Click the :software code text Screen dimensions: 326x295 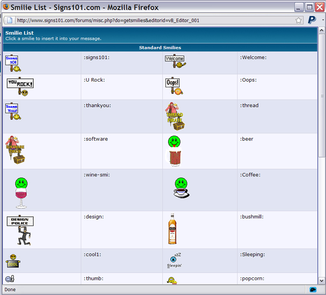tap(96, 139)
